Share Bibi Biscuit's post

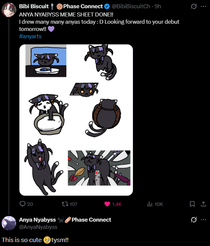pos(203,204)
